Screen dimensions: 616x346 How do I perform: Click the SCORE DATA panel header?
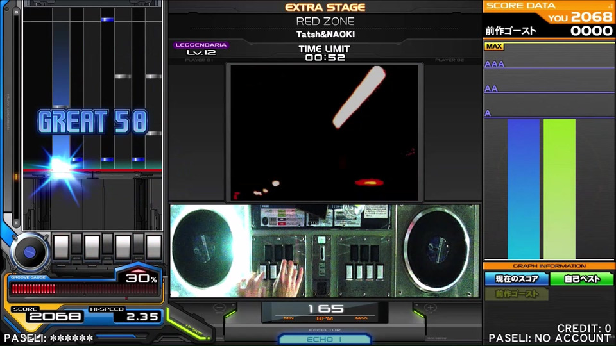pos(521,6)
